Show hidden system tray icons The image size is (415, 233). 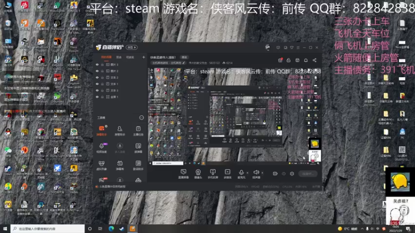point(362,229)
